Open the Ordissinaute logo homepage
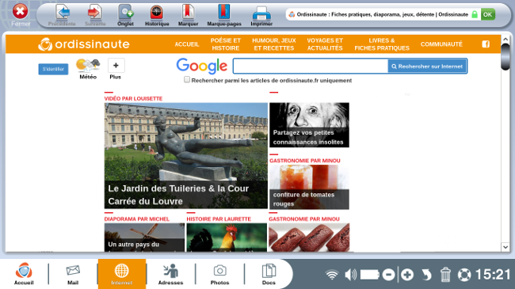This screenshot has width=515, height=289. [x=84, y=44]
